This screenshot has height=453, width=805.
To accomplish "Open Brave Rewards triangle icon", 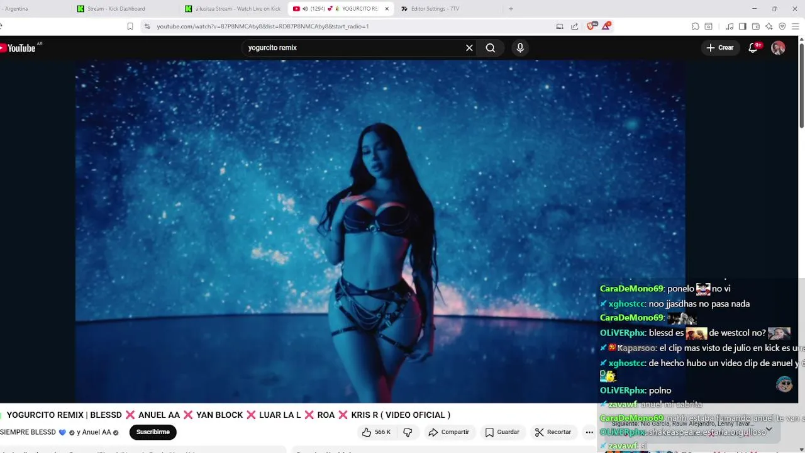I will click(606, 26).
